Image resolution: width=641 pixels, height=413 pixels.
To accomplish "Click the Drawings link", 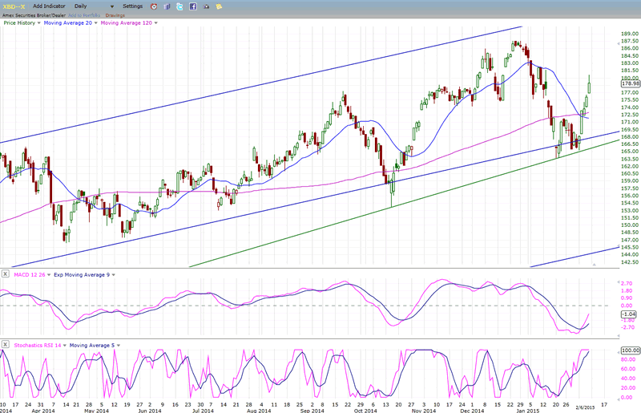I will 115,15.
